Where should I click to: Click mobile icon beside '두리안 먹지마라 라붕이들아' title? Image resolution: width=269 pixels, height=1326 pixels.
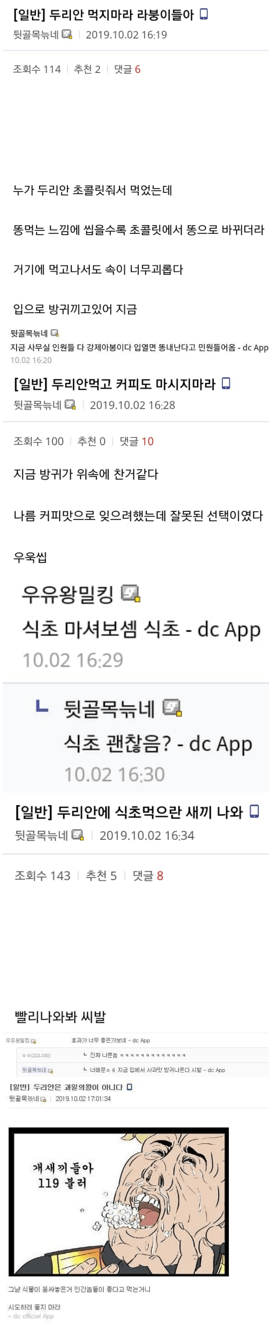click(x=203, y=14)
